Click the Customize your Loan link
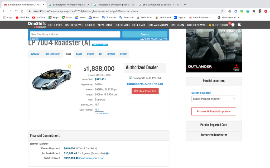This screenshot has height=168, width=270. (x=91, y=158)
